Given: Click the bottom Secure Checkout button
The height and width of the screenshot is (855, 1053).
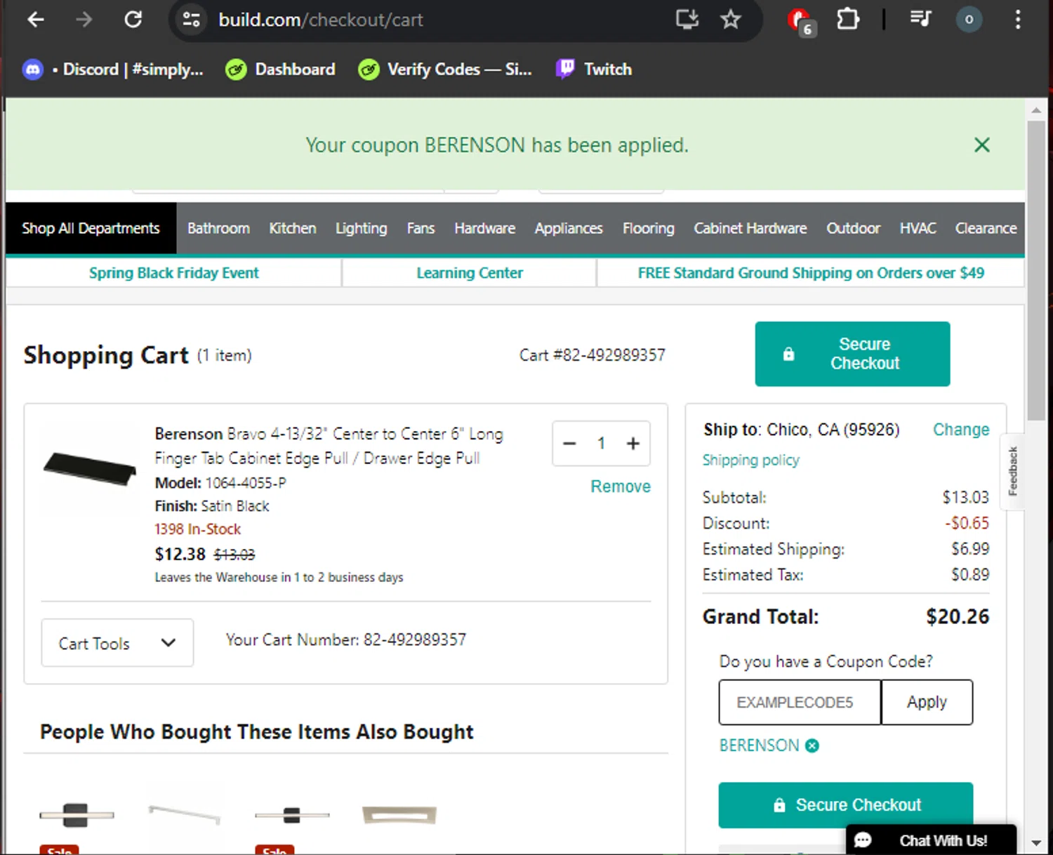Looking at the screenshot, I should (x=845, y=805).
